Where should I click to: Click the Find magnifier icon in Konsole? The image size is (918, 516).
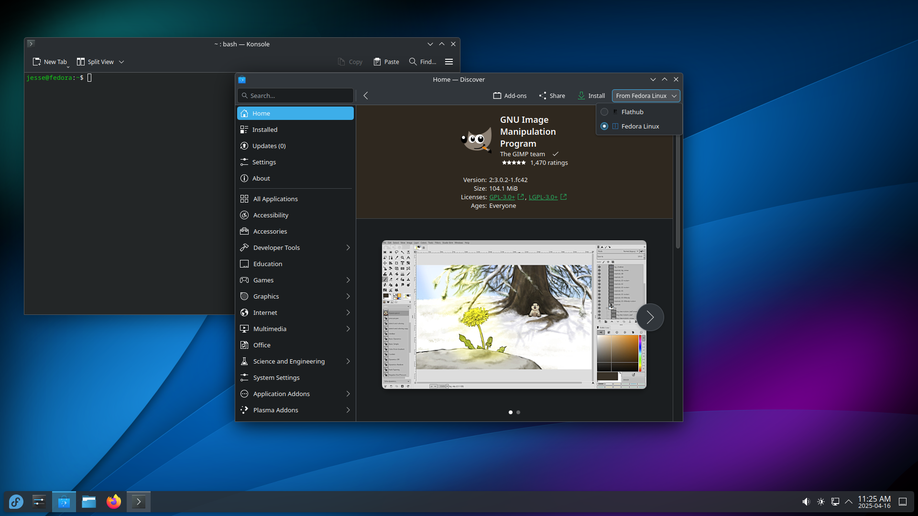pyautogui.click(x=413, y=62)
